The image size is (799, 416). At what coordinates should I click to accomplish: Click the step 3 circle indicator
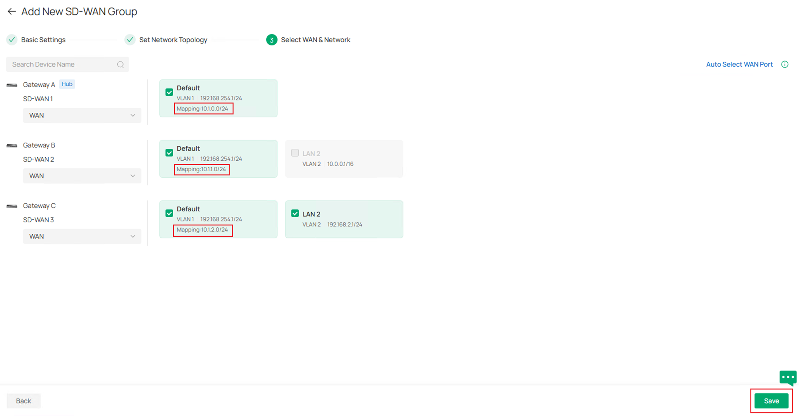[x=271, y=40]
